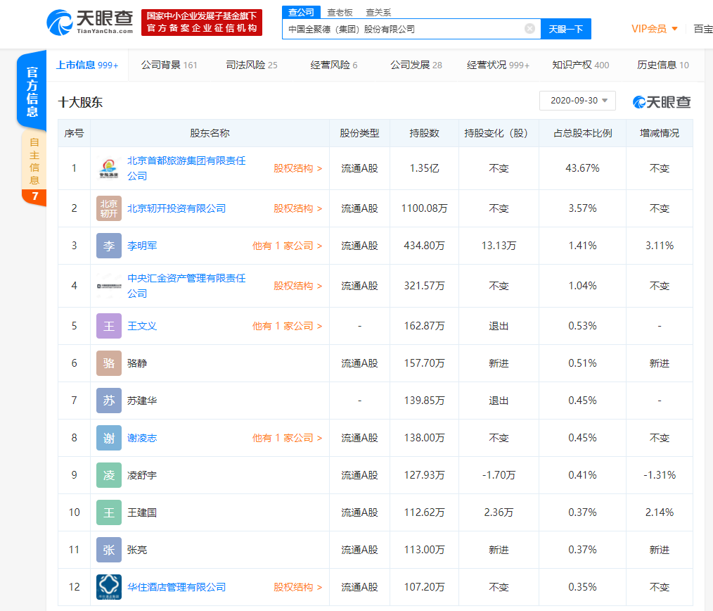
Task: Click the 中央汇金 company logo
Action: pos(109,286)
